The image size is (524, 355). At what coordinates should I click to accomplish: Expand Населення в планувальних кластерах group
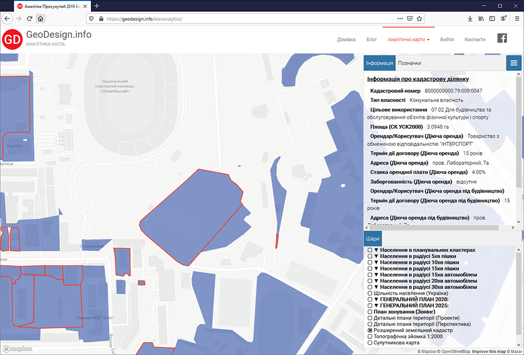click(x=376, y=250)
